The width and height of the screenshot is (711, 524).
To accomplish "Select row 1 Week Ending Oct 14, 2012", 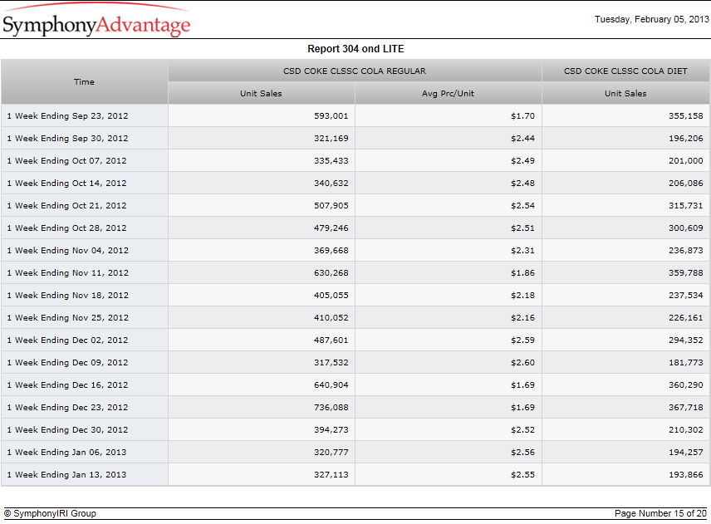I will (x=355, y=184).
